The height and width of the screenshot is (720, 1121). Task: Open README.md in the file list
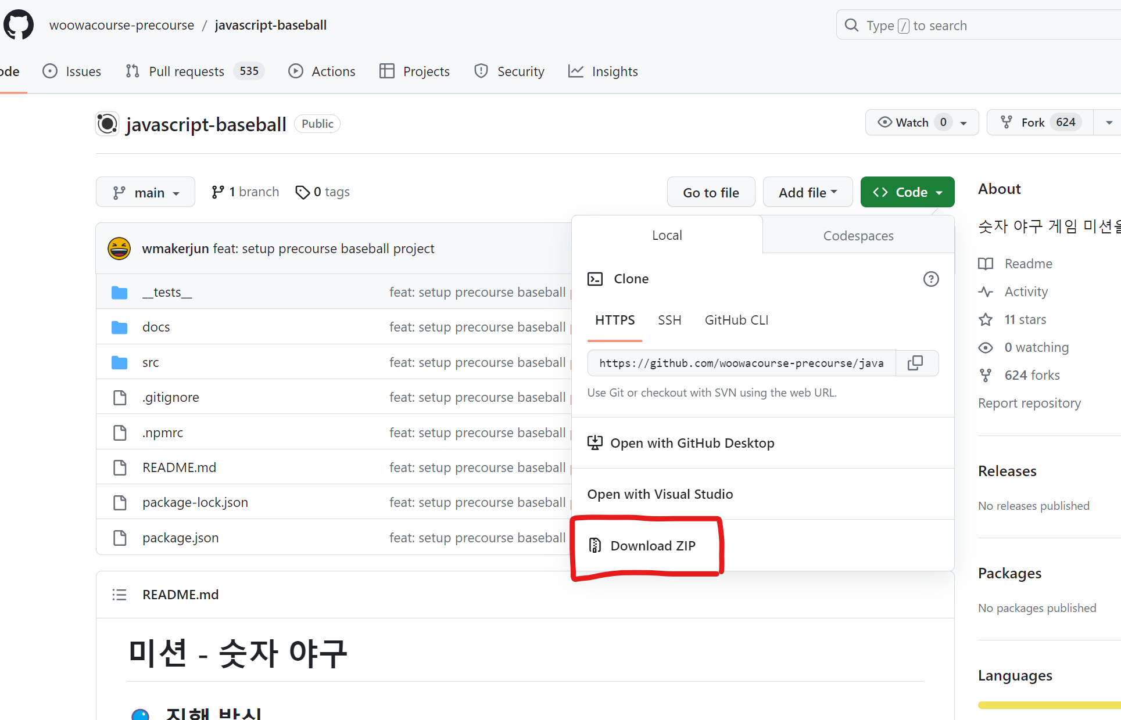click(180, 467)
